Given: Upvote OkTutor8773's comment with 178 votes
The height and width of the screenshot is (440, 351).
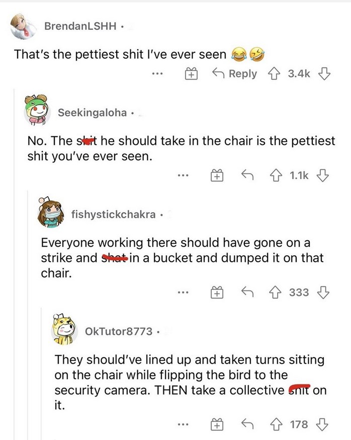Looking at the screenshot, I should click(276, 424).
